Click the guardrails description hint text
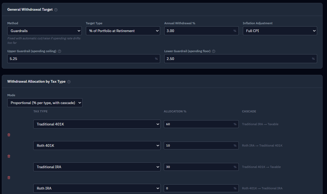 click(44, 40)
